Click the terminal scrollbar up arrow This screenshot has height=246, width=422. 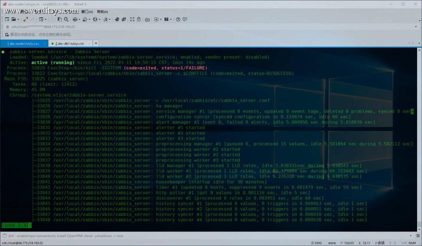point(419,50)
